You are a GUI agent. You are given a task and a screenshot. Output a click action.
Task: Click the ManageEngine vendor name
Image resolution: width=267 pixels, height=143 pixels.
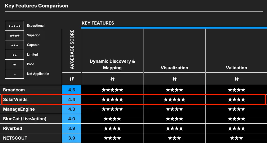tap(19, 109)
